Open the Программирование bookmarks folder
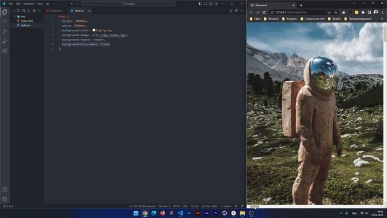The height and width of the screenshot is (218, 387). coord(357,19)
